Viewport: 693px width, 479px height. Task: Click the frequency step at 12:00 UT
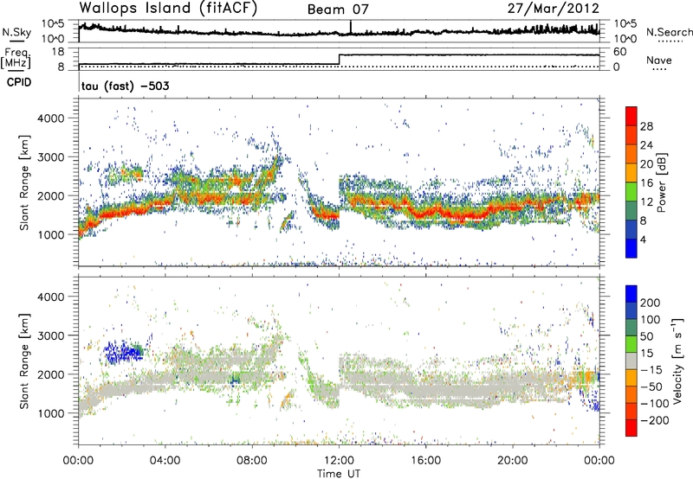339,60
